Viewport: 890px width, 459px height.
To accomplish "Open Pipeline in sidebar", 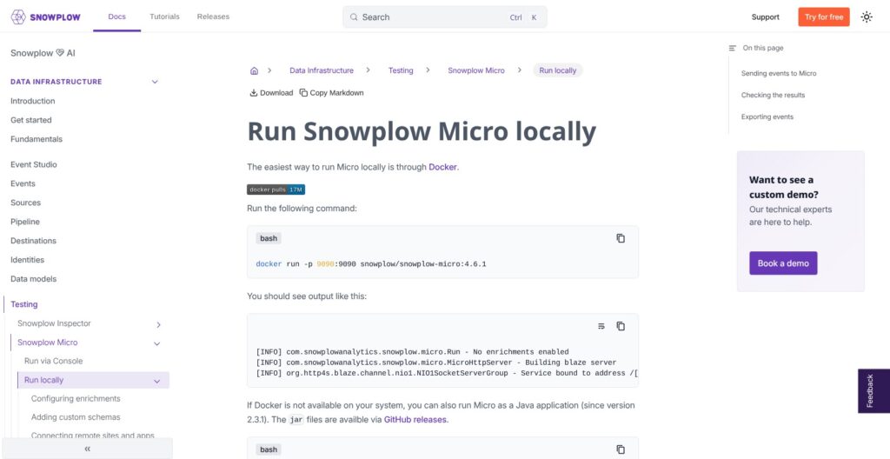I will coord(25,222).
